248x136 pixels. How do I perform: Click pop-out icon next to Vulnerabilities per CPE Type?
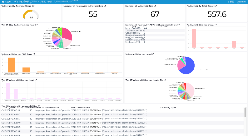pyautogui.click(x=34, y=54)
